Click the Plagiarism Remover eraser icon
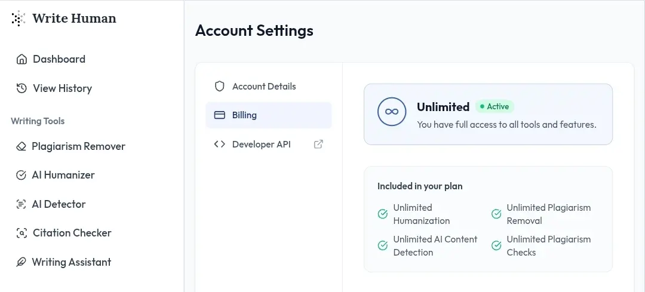Screen dimensions: 645x292 pos(21,146)
